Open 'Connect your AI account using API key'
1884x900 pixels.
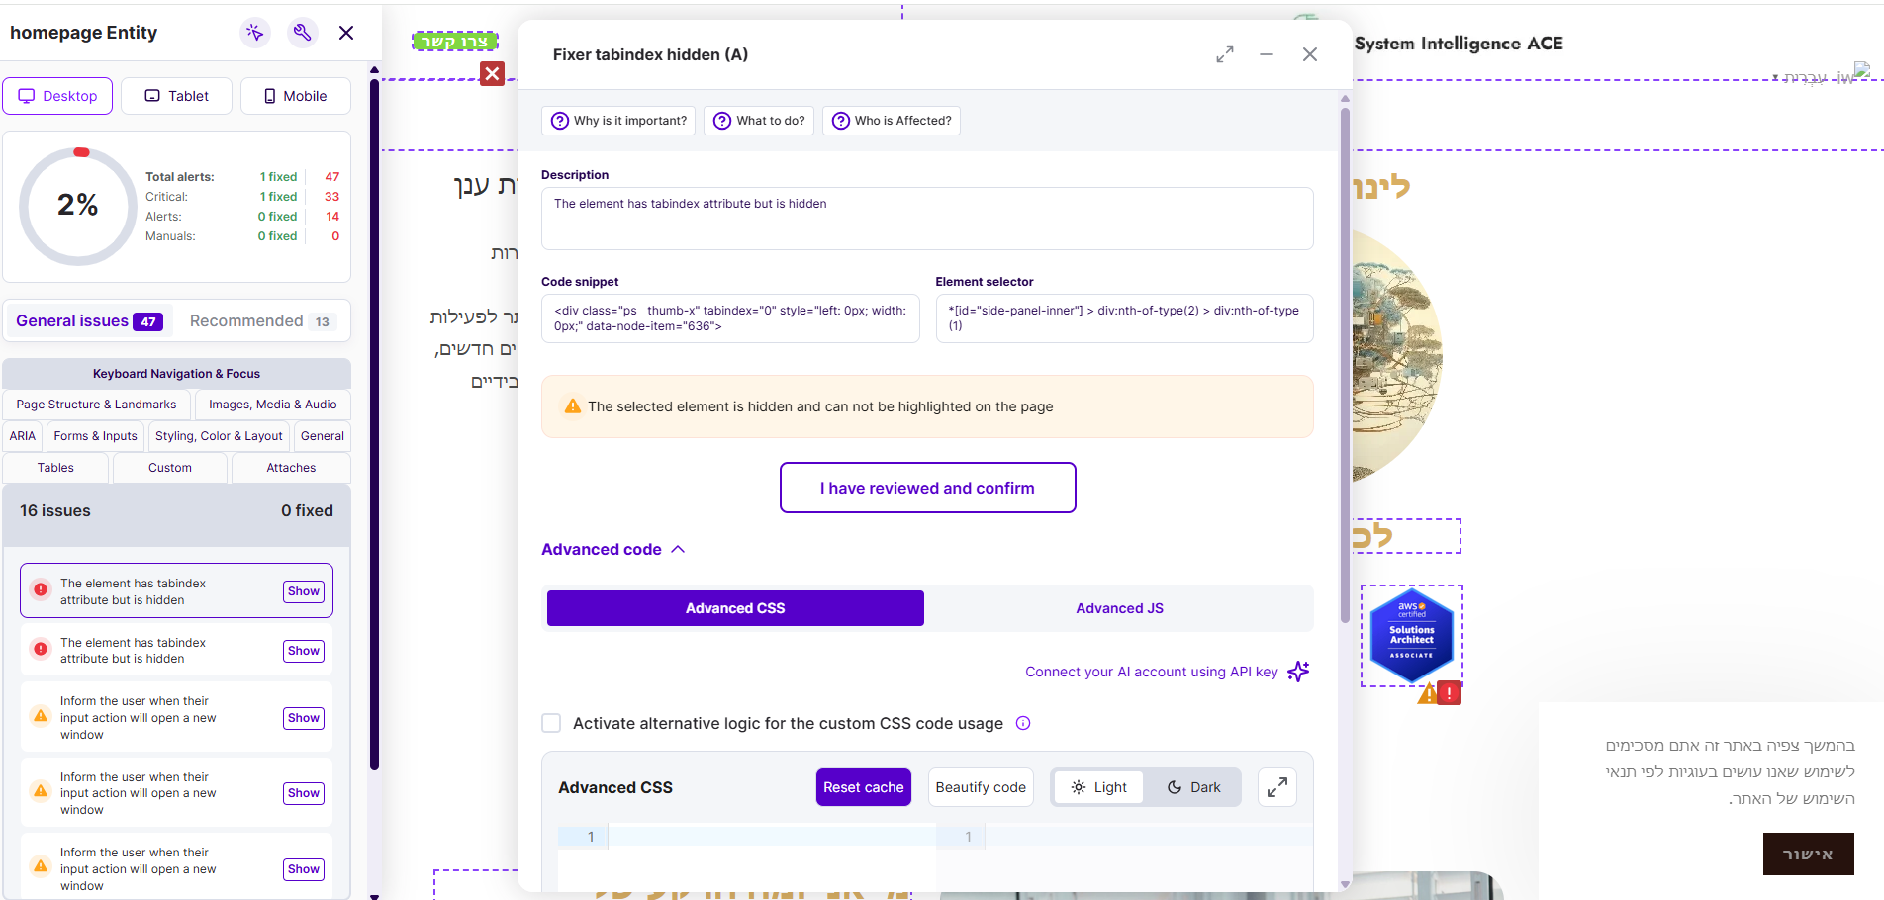1151,672
